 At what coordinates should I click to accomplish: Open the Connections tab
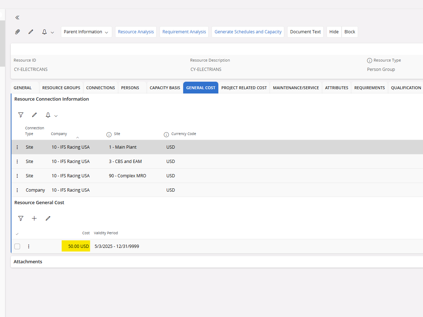click(x=101, y=88)
